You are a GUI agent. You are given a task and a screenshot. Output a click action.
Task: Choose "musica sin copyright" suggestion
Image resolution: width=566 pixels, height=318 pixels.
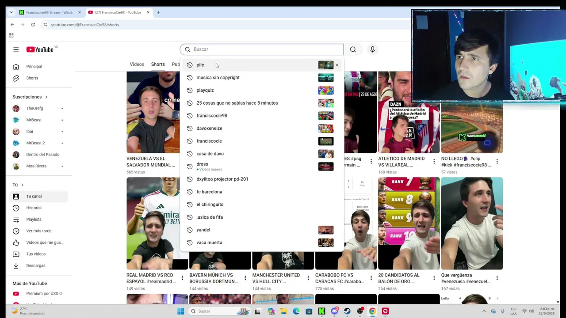tap(261, 78)
